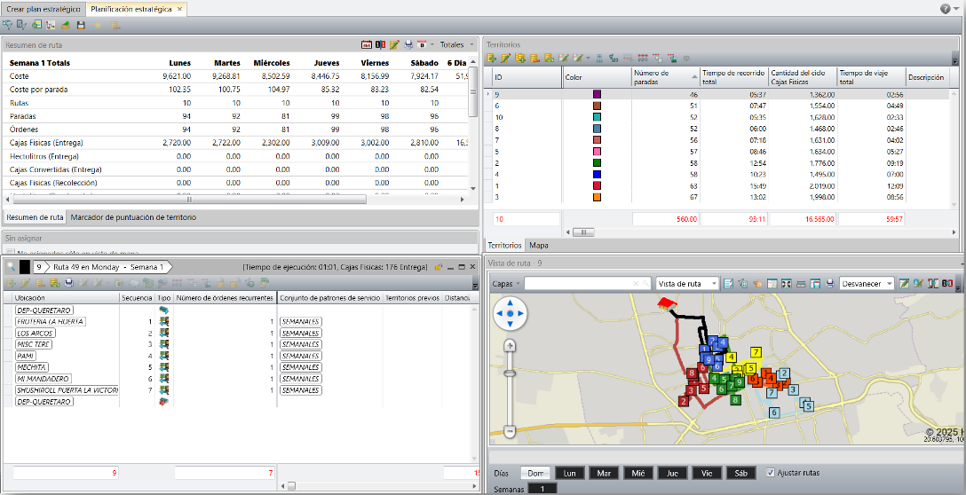This screenshot has height=495, width=966.
Task: Click the SHUSHIROLL PUERTA LA VICTORI location
Action: (x=67, y=390)
